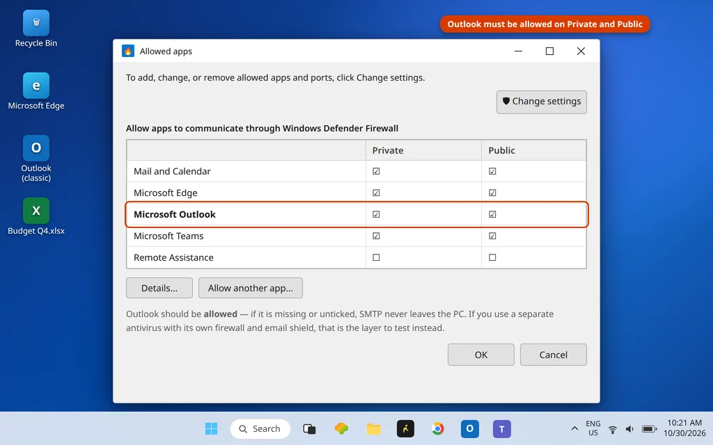Open Microsoft Teams from the taskbar

(x=502, y=428)
